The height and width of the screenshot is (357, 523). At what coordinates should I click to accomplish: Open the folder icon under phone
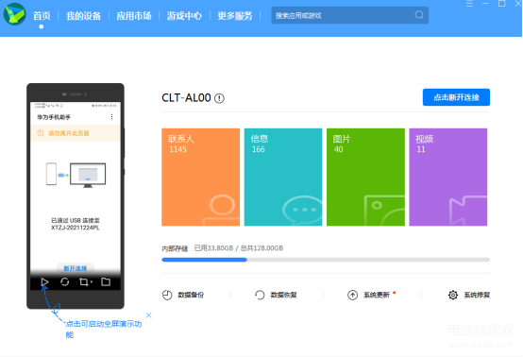pyautogui.click(x=106, y=282)
